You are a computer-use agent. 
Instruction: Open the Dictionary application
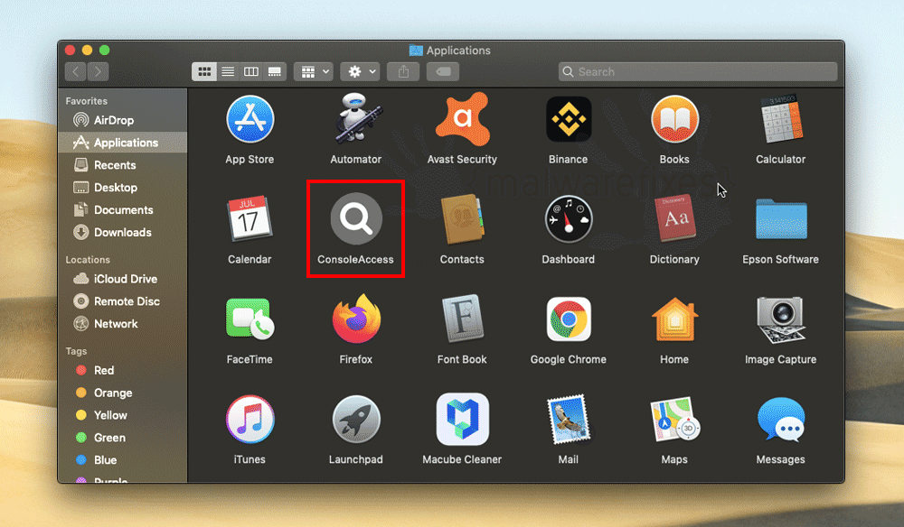[674, 218]
